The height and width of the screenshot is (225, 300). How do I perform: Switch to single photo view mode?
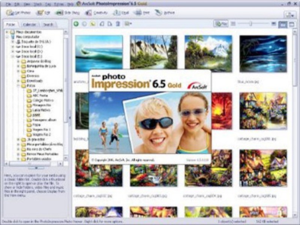pos(291,24)
